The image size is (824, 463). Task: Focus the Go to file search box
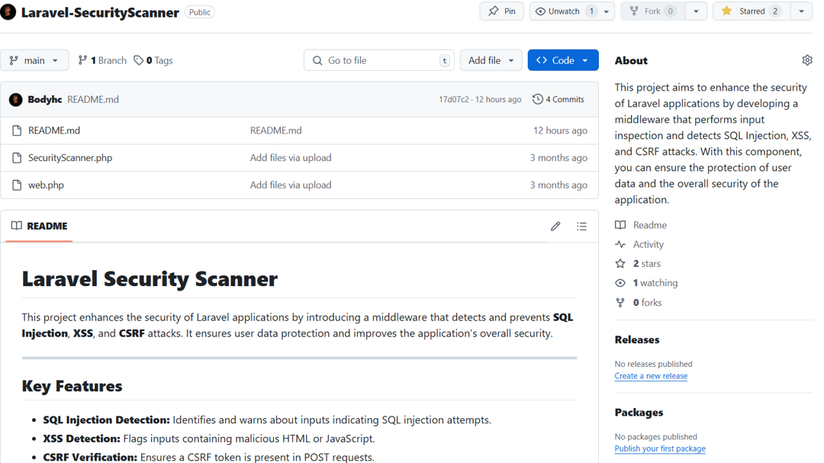pyautogui.click(x=379, y=59)
